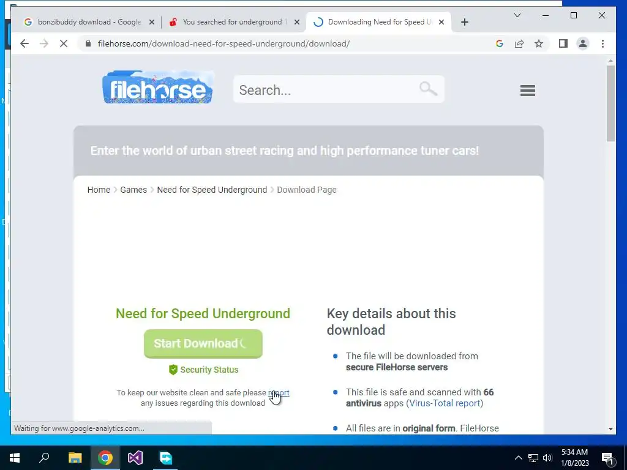The width and height of the screenshot is (627, 470).
Task: Open the FileHorse hamburger menu
Action: pos(527,91)
